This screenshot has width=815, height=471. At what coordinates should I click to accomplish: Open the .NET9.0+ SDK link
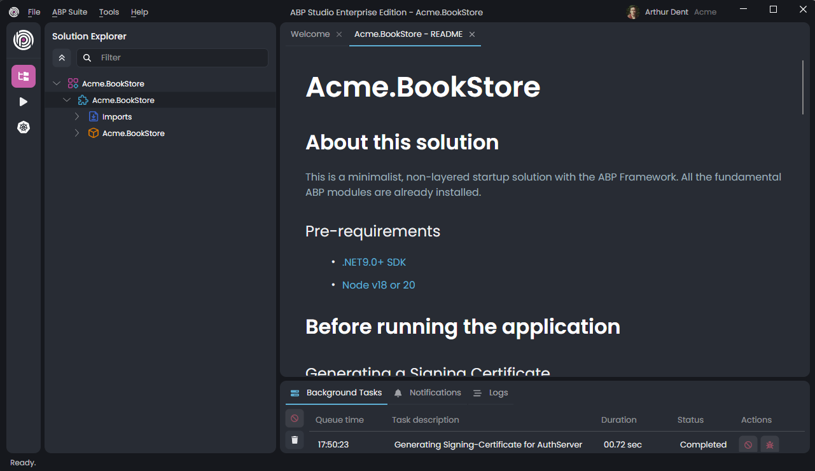(x=374, y=261)
